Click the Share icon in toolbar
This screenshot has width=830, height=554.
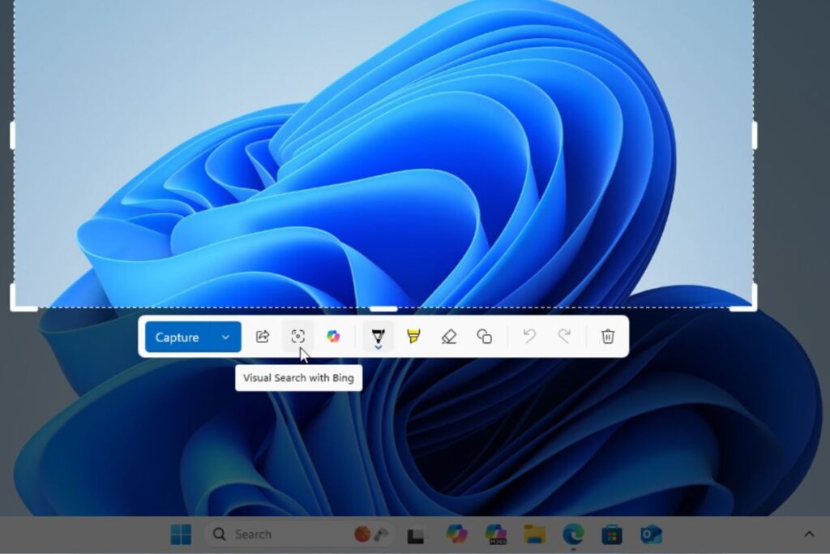pyautogui.click(x=263, y=337)
